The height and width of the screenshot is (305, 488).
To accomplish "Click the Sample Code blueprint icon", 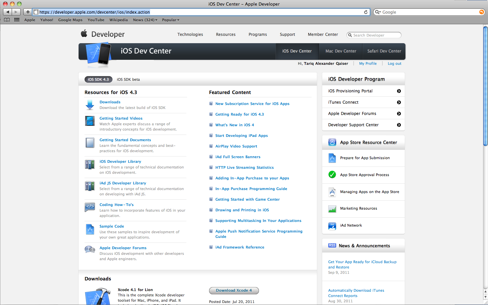I will (90, 229).
